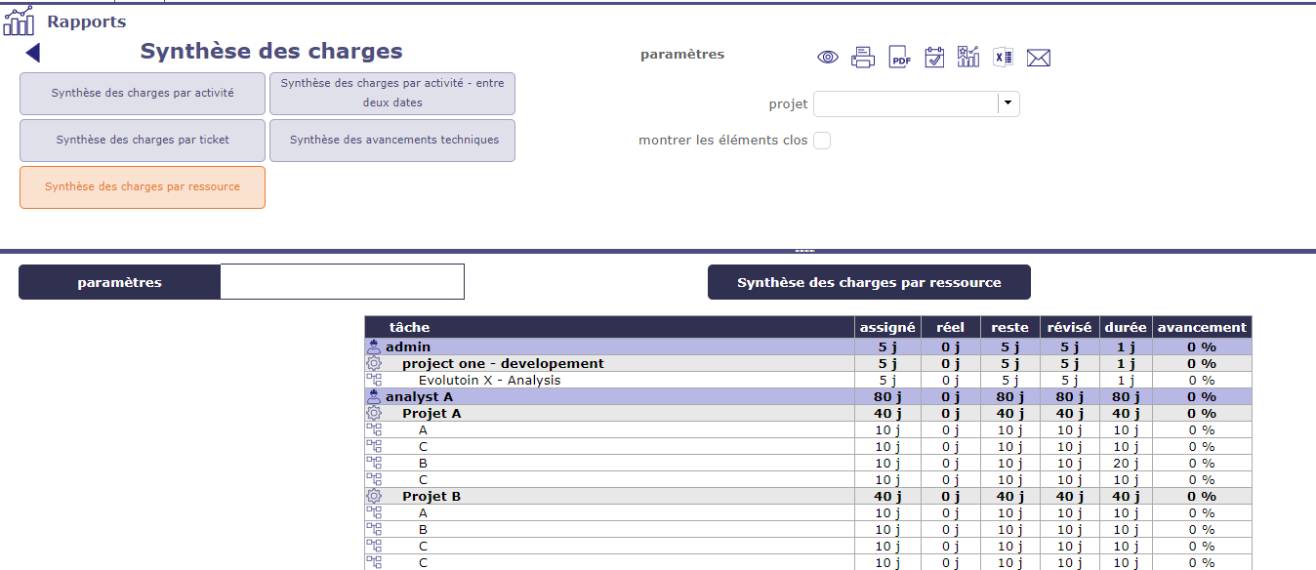Open the projet dropdown arrow
Image resolution: width=1316 pixels, height=570 pixels.
click(x=1008, y=103)
